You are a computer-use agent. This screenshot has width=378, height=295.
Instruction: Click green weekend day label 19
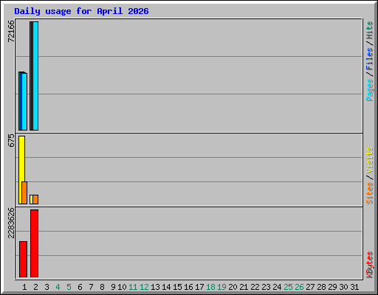click(x=221, y=287)
